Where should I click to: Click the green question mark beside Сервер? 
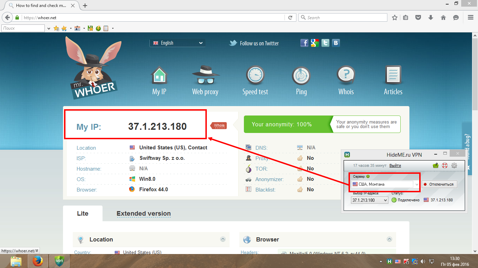(x=368, y=177)
